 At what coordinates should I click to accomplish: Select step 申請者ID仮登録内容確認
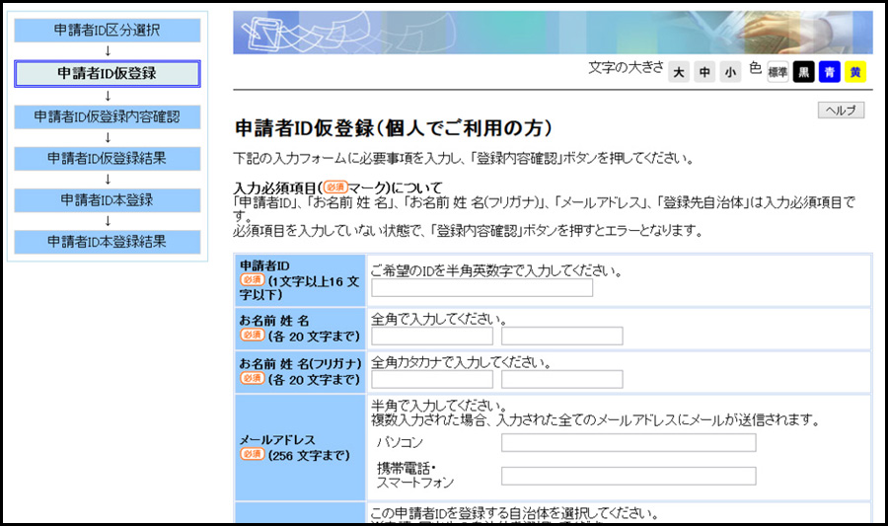(x=107, y=116)
